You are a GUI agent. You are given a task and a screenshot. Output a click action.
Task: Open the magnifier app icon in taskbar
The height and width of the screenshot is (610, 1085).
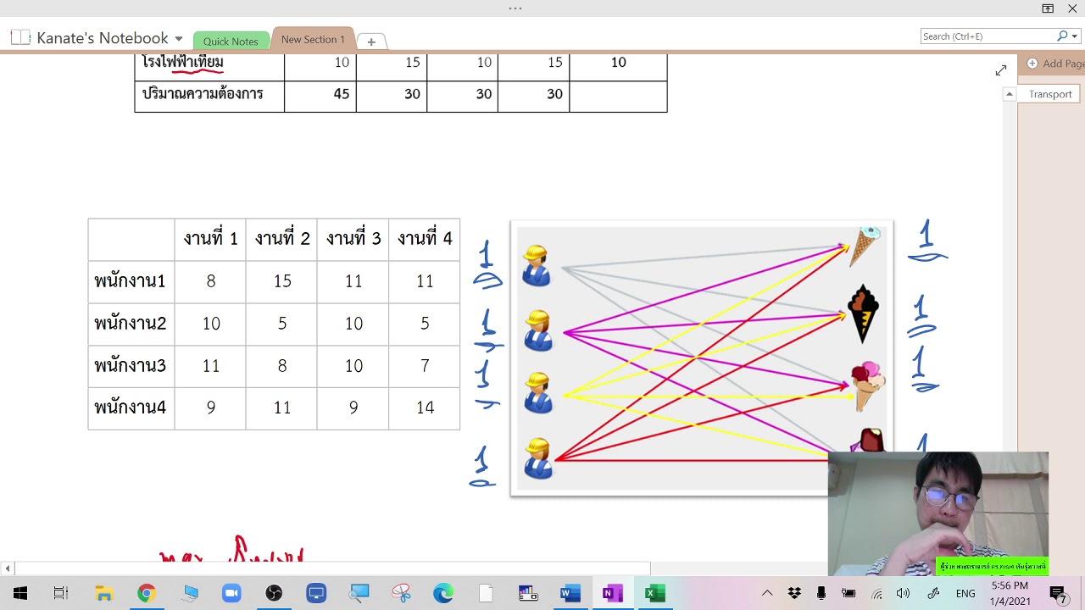(359, 593)
